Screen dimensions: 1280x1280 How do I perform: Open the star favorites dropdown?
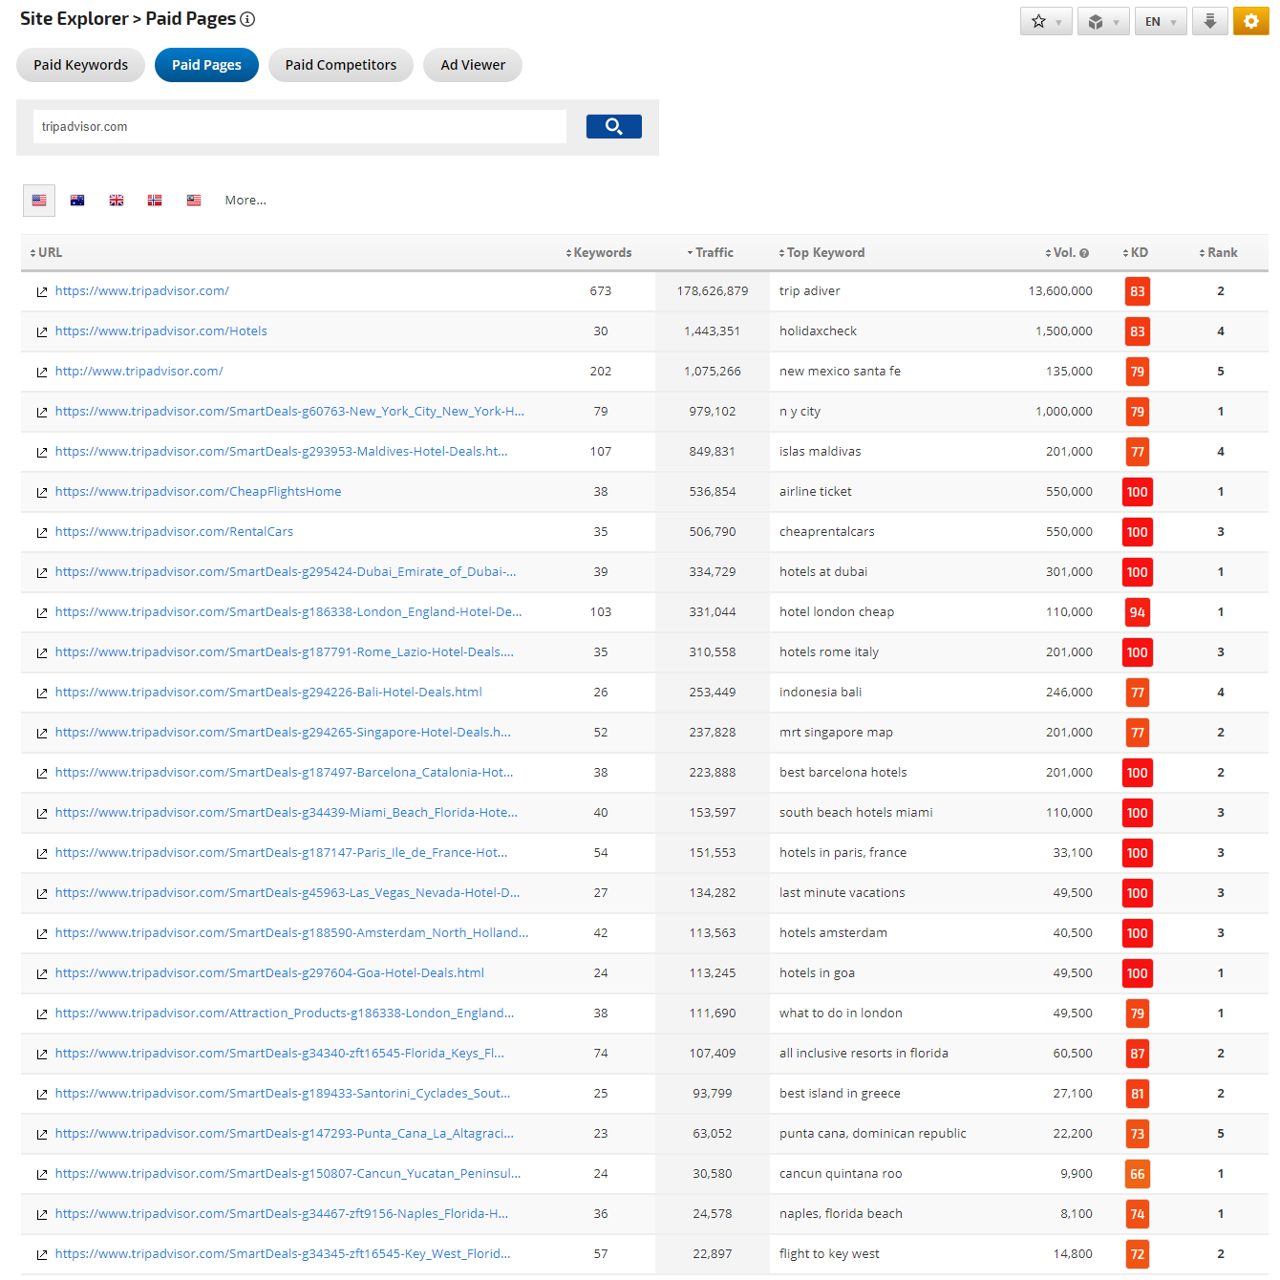click(x=1046, y=21)
